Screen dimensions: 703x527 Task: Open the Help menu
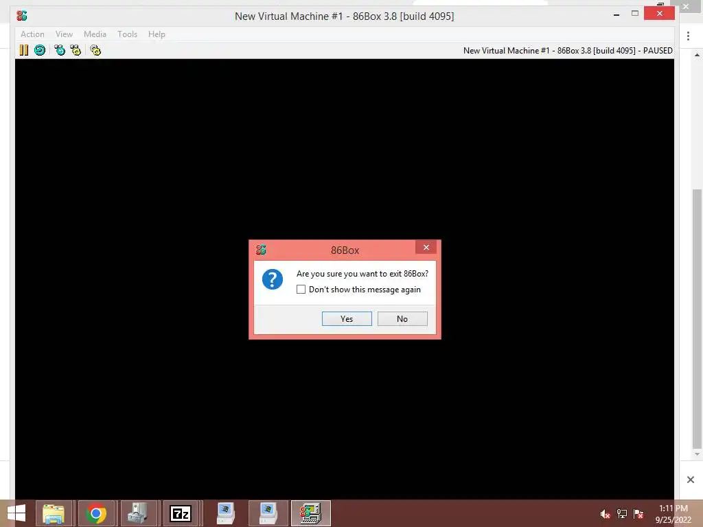click(157, 34)
